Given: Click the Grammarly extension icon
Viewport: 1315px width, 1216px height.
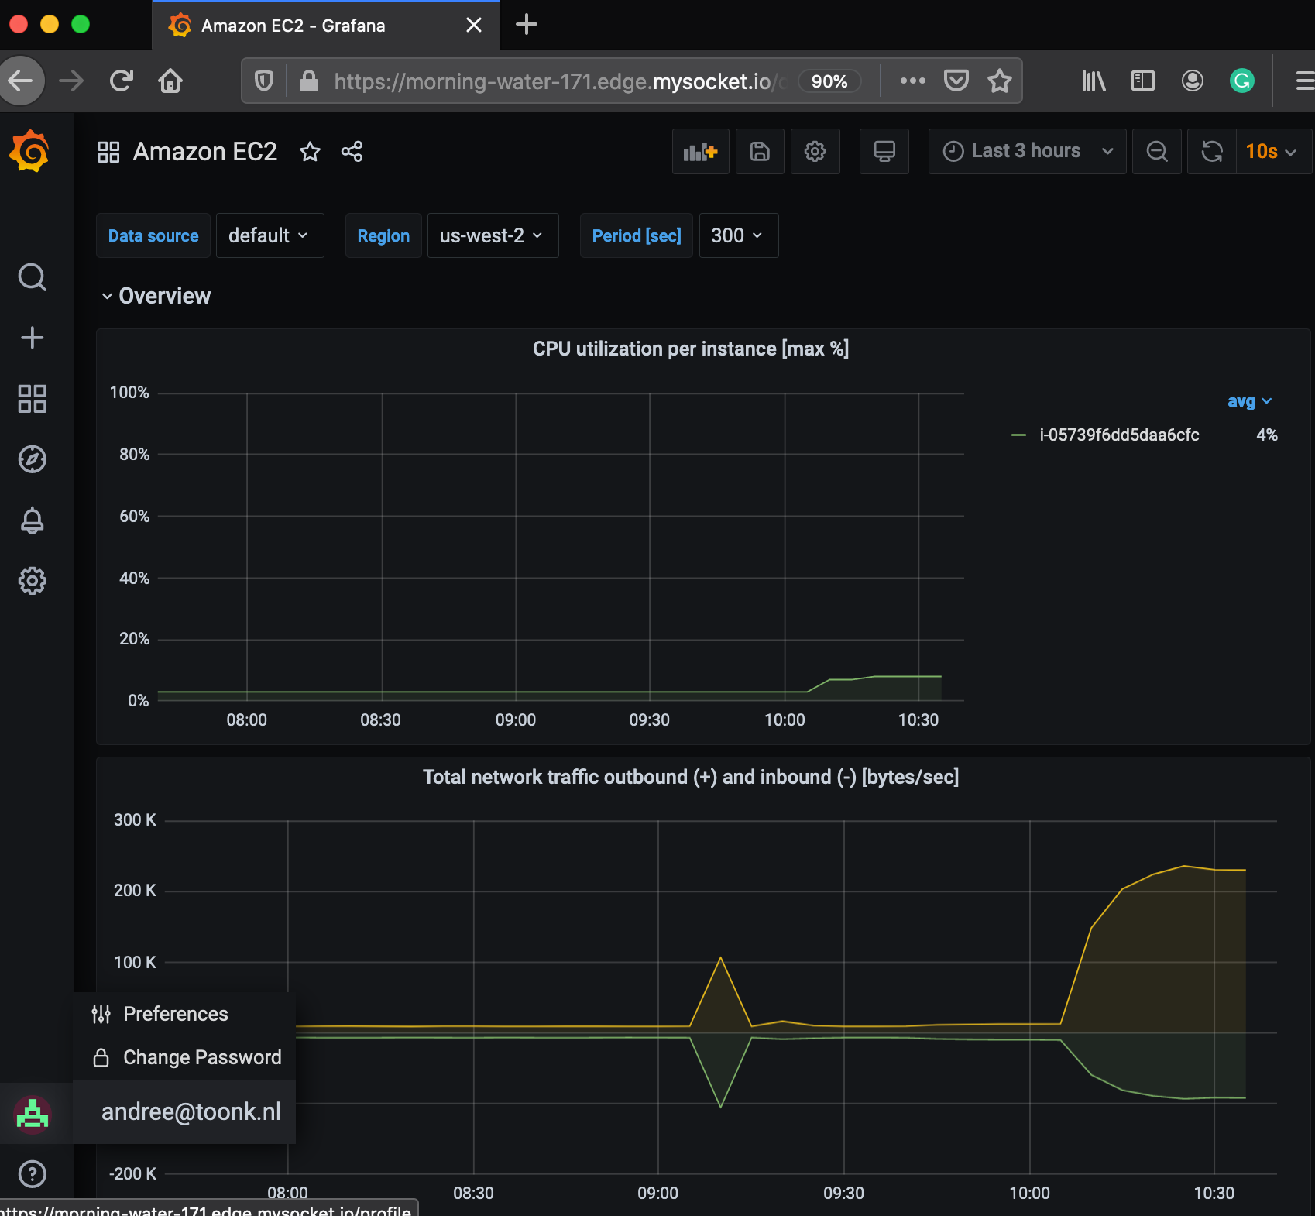Looking at the screenshot, I should 1241,81.
